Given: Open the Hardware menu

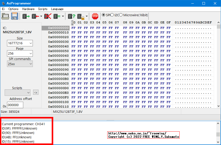Looking at the screenshot, I should pos(28,9).
